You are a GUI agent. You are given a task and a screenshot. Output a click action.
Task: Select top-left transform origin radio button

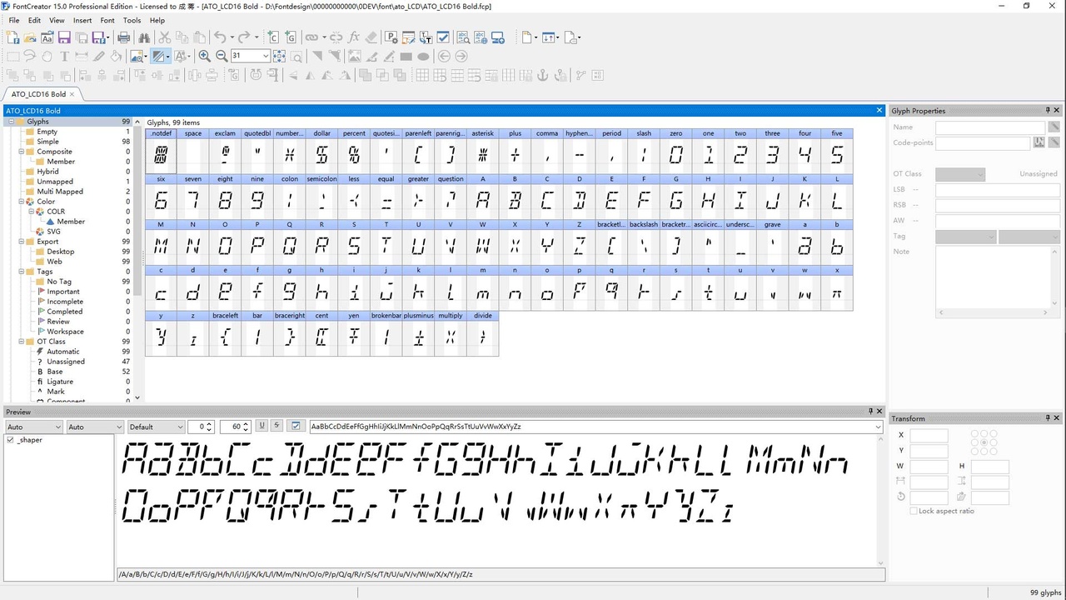974,433
